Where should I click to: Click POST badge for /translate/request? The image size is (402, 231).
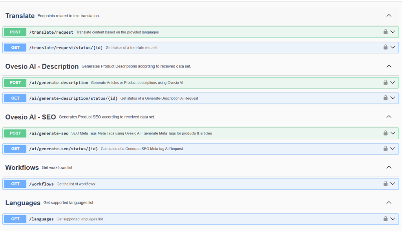coord(15,32)
